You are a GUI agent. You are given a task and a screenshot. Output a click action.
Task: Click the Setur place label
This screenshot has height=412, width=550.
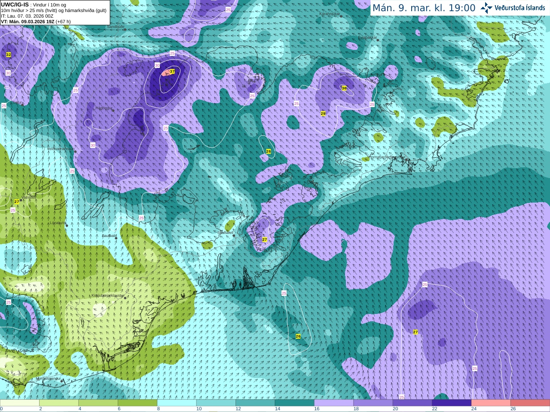(17, 102)
